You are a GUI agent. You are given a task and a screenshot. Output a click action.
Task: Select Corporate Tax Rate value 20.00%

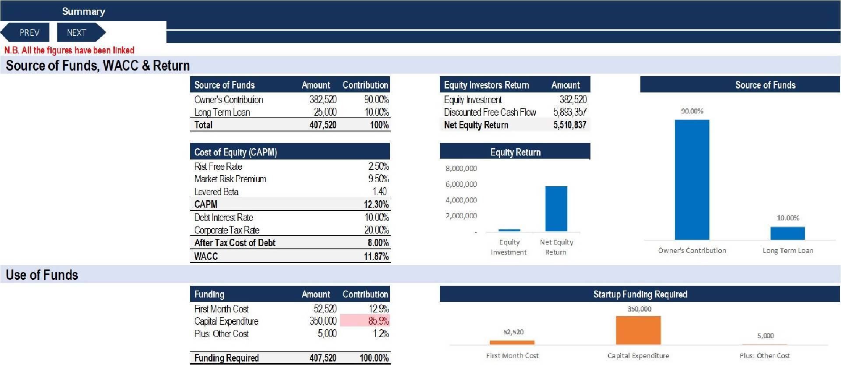[376, 230]
